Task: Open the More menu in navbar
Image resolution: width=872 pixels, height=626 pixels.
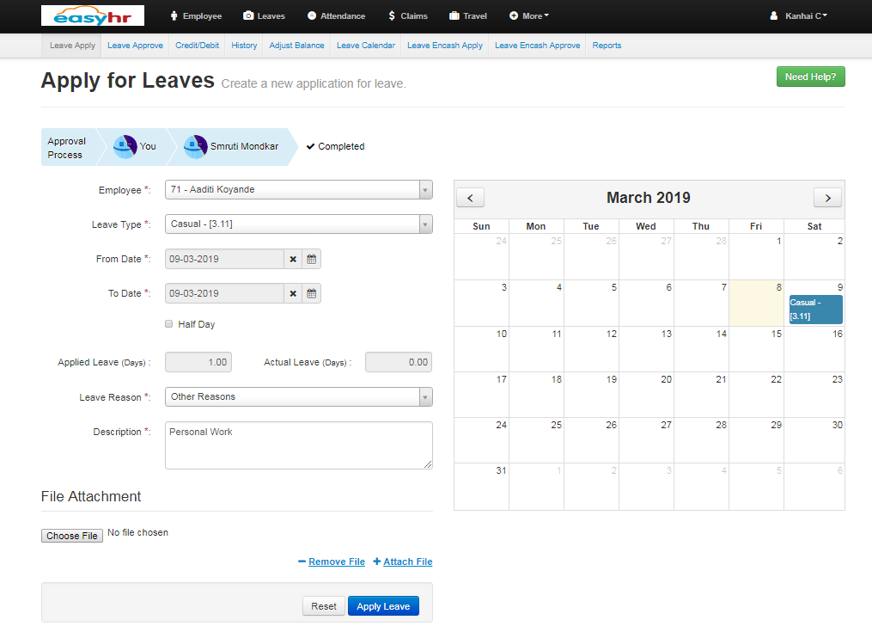Action: point(529,15)
